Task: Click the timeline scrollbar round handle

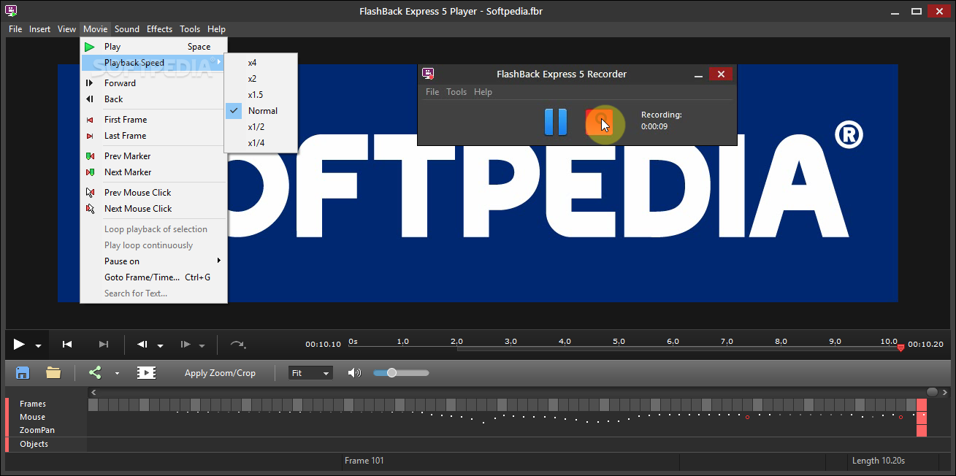Action: pyautogui.click(x=932, y=392)
